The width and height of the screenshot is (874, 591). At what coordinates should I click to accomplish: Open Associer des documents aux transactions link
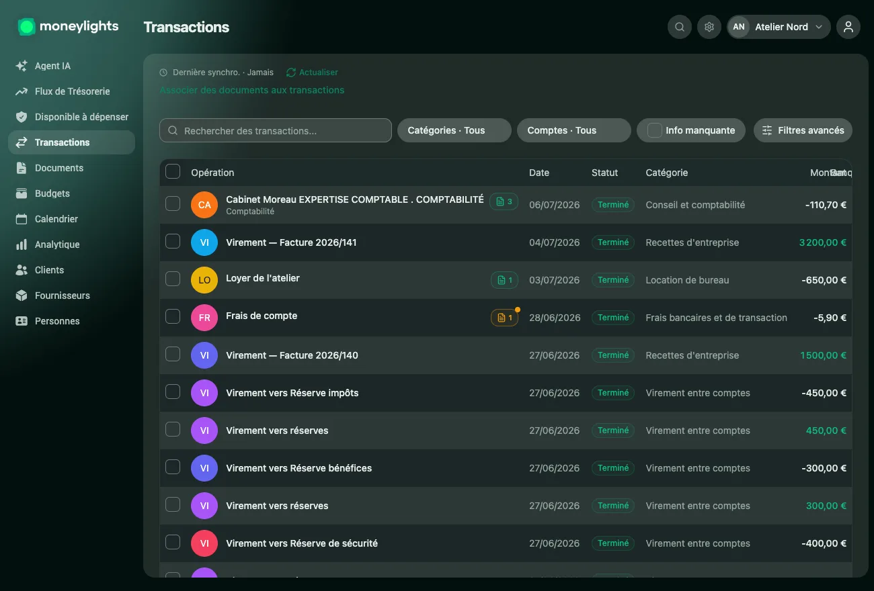click(x=252, y=90)
